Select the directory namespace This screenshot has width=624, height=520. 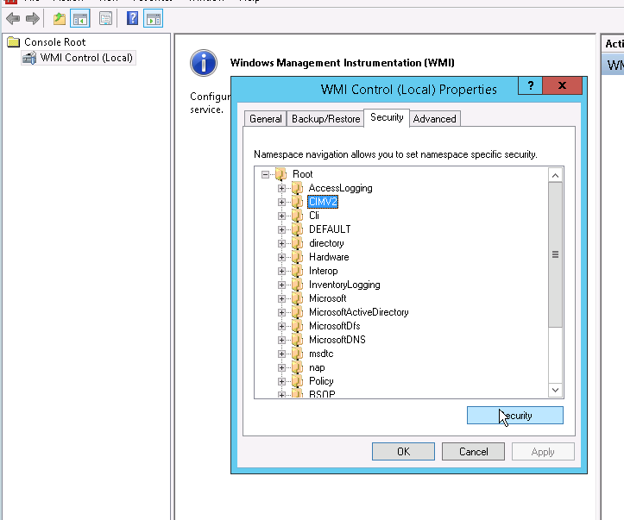[x=326, y=243]
